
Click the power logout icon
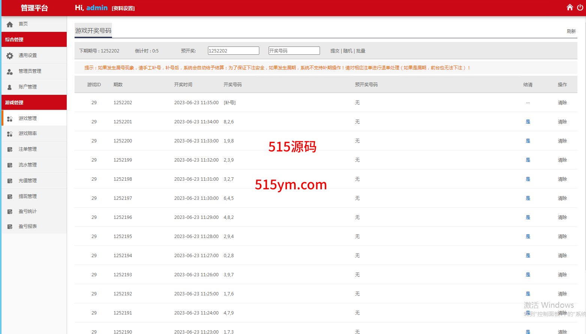(580, 7)
